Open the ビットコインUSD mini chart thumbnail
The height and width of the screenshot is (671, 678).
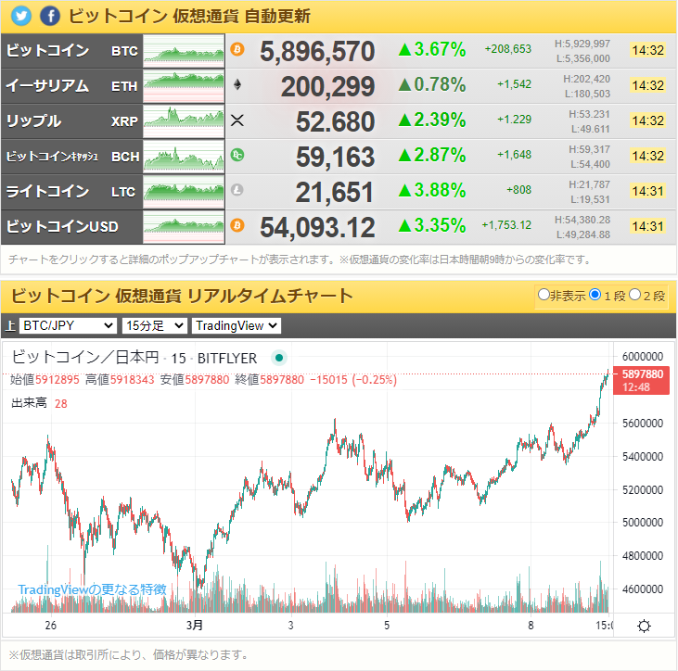click(x=184, y=227)
